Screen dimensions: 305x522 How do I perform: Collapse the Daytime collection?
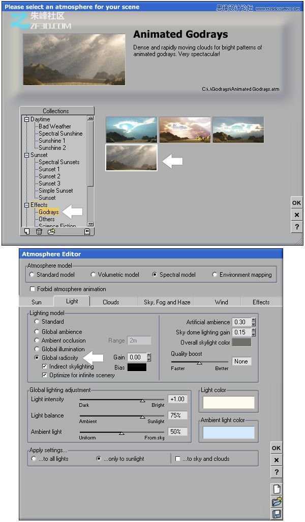[x=27, y=119]
